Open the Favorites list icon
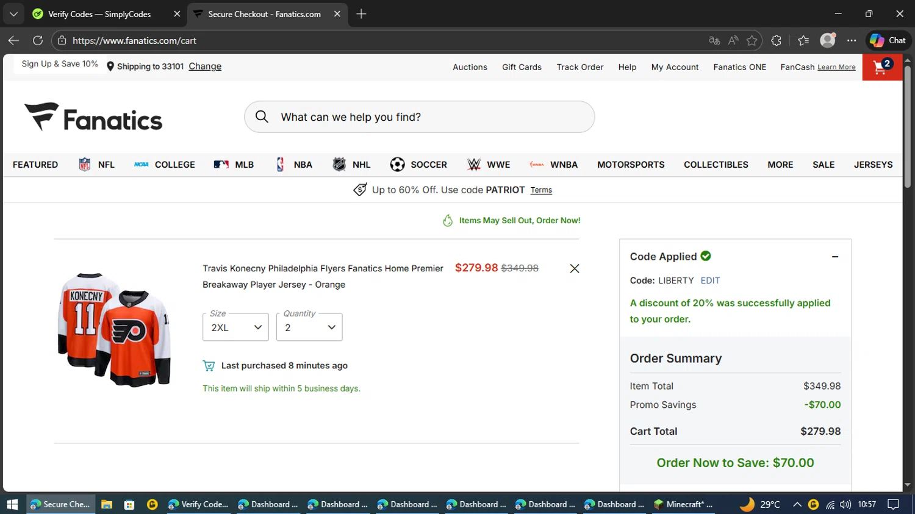Viewport: 915px width, 514px height. pos(803,40)
